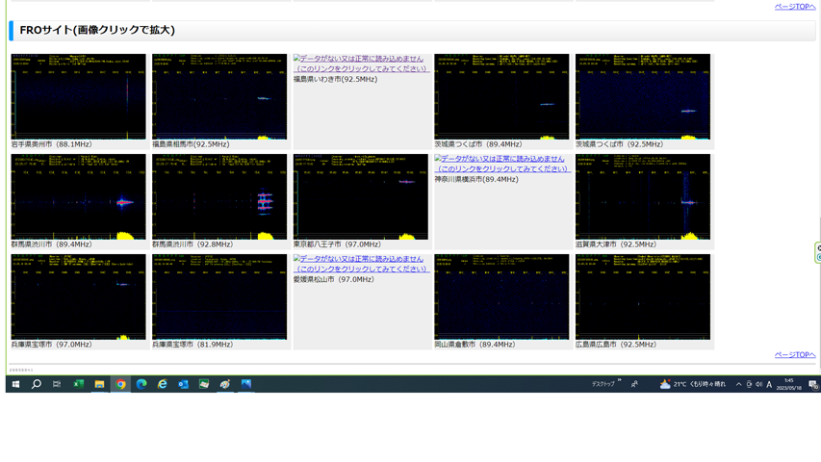Click the caption 東京都八王子市(97.0MHz)
Viewport: 821px width, 462px height.
point(337,244)
